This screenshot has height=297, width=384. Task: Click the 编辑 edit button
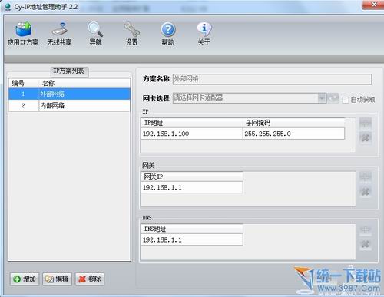(x=57, y=279)
